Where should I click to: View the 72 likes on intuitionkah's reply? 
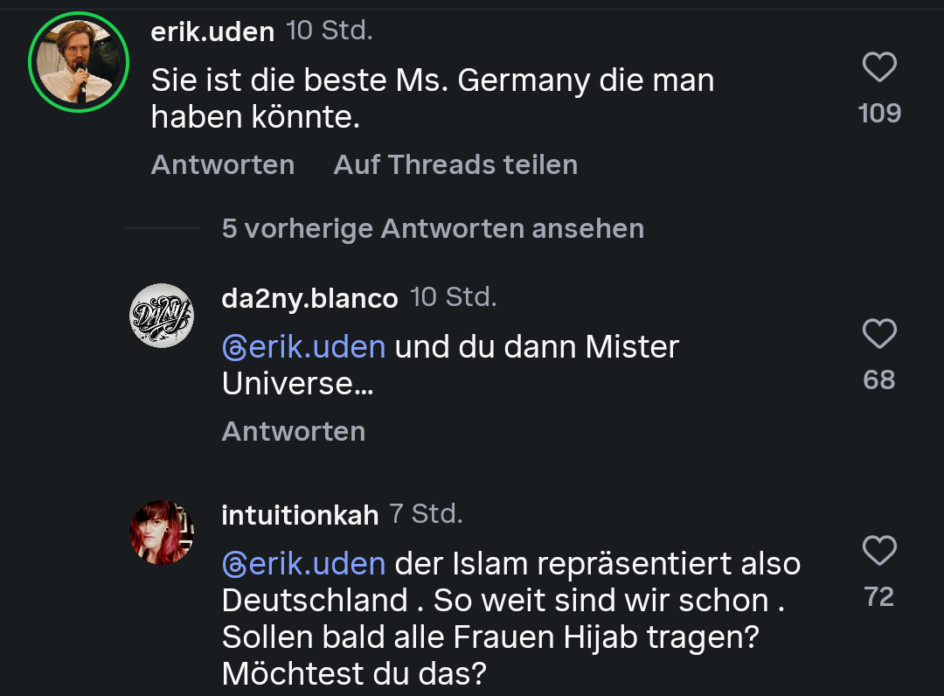[x=879, y=597]
